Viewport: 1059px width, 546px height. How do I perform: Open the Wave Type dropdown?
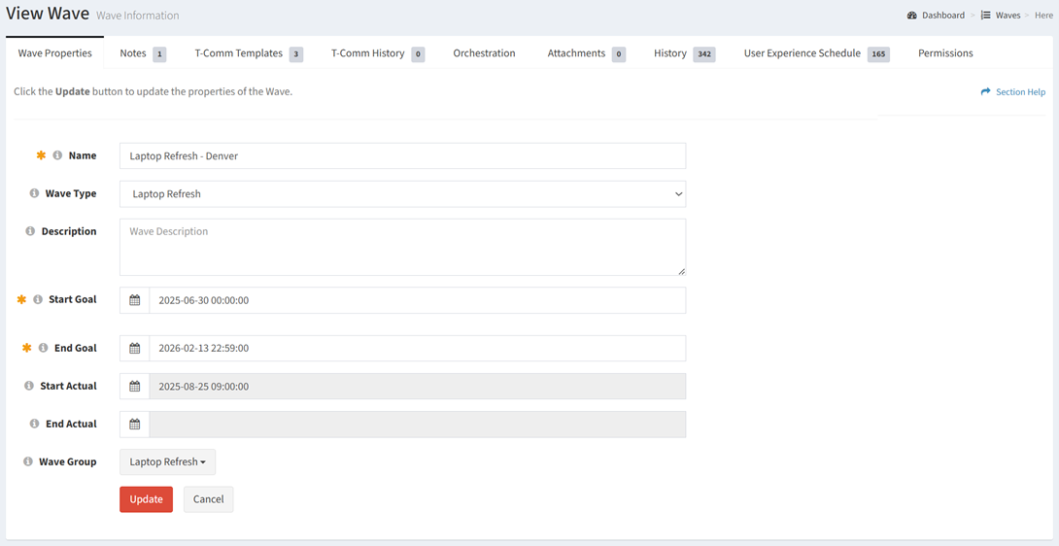click(x=402, y=193)
